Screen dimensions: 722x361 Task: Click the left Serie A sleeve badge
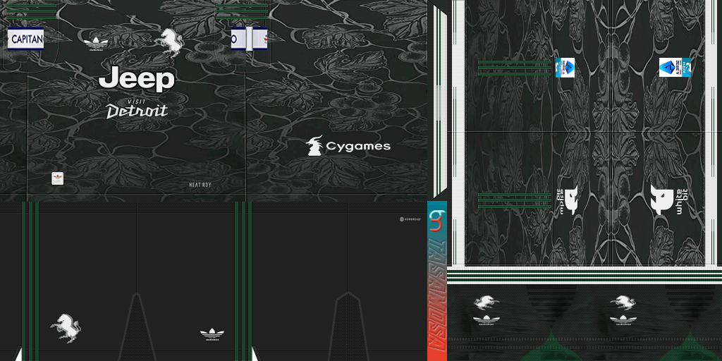click(565, 68)
